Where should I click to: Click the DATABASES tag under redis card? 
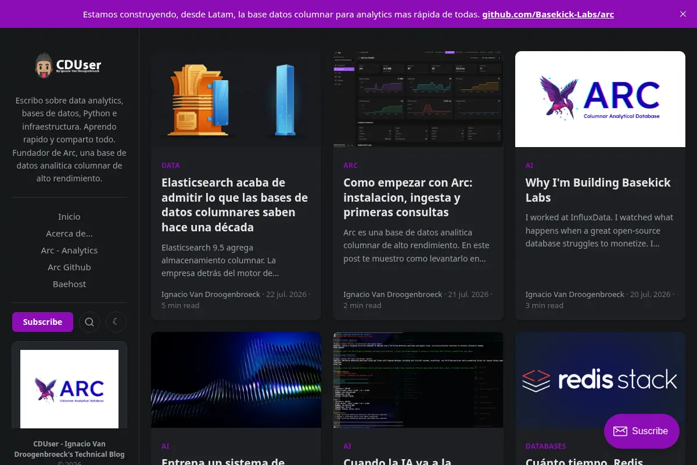tap(546, 446)
